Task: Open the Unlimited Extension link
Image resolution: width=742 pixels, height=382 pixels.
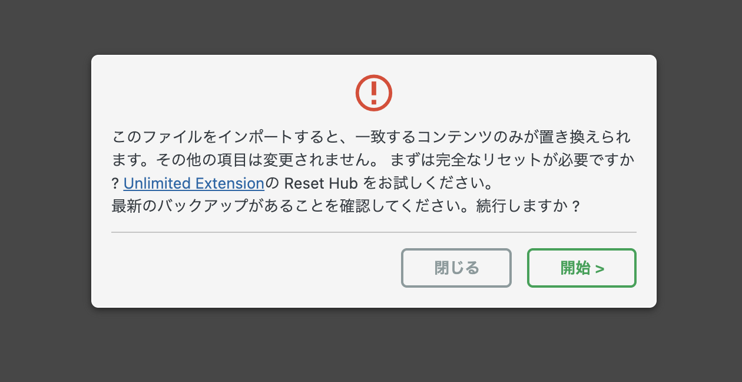Action: [x=194, y=183]
